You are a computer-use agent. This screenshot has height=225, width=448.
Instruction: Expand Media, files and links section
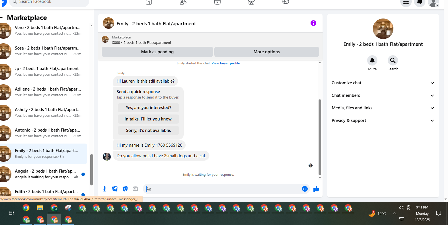click(x=383, y=108)
